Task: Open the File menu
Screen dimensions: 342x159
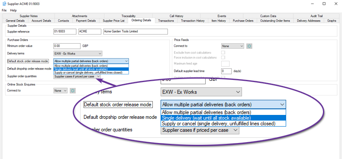Action: click(x=4, y=10)
